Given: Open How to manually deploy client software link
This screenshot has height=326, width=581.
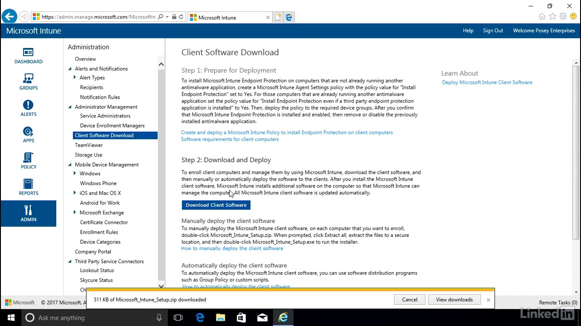Looking at the screenshot, I should (x=232, y=248).
